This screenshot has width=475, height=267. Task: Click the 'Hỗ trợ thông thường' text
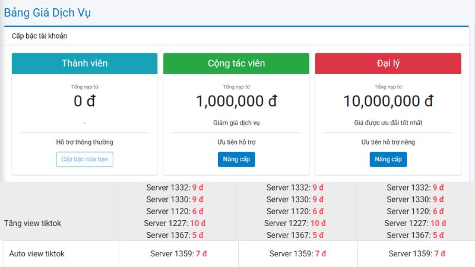click(84, 142)
